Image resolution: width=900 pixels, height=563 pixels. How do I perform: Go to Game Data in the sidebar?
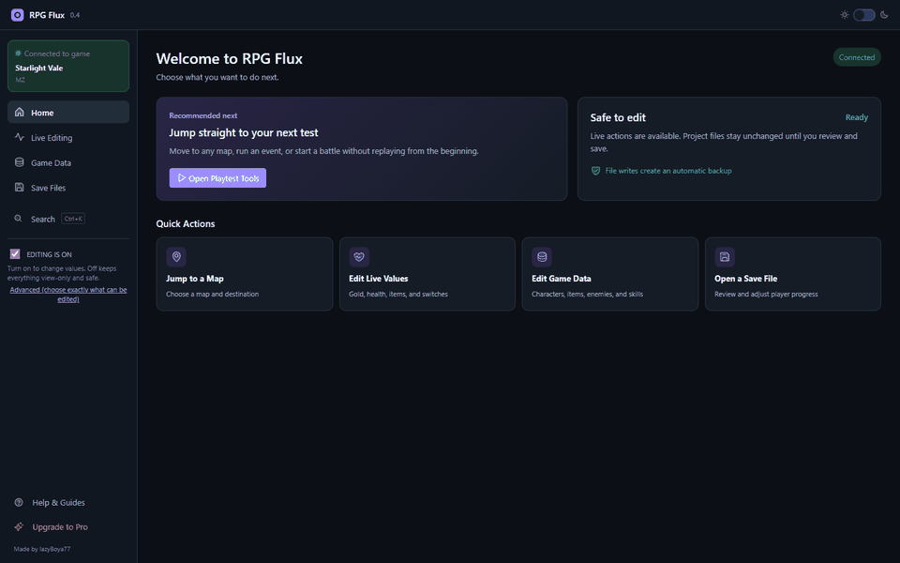click(x=68, y=162)
